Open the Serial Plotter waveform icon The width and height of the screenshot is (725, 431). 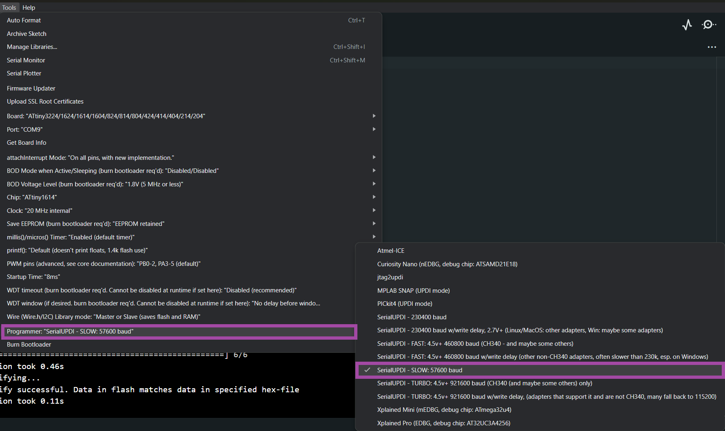click(687, 25)
